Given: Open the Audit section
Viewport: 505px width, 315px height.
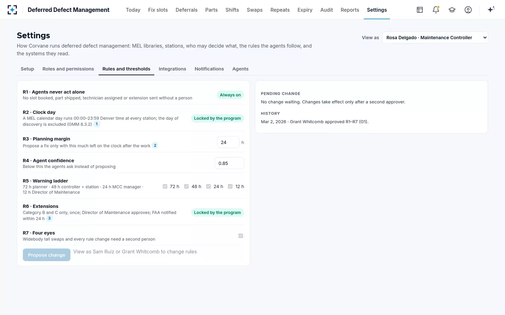Looking at the screenshot, I should pyautogui.click(x=326, y=10).
